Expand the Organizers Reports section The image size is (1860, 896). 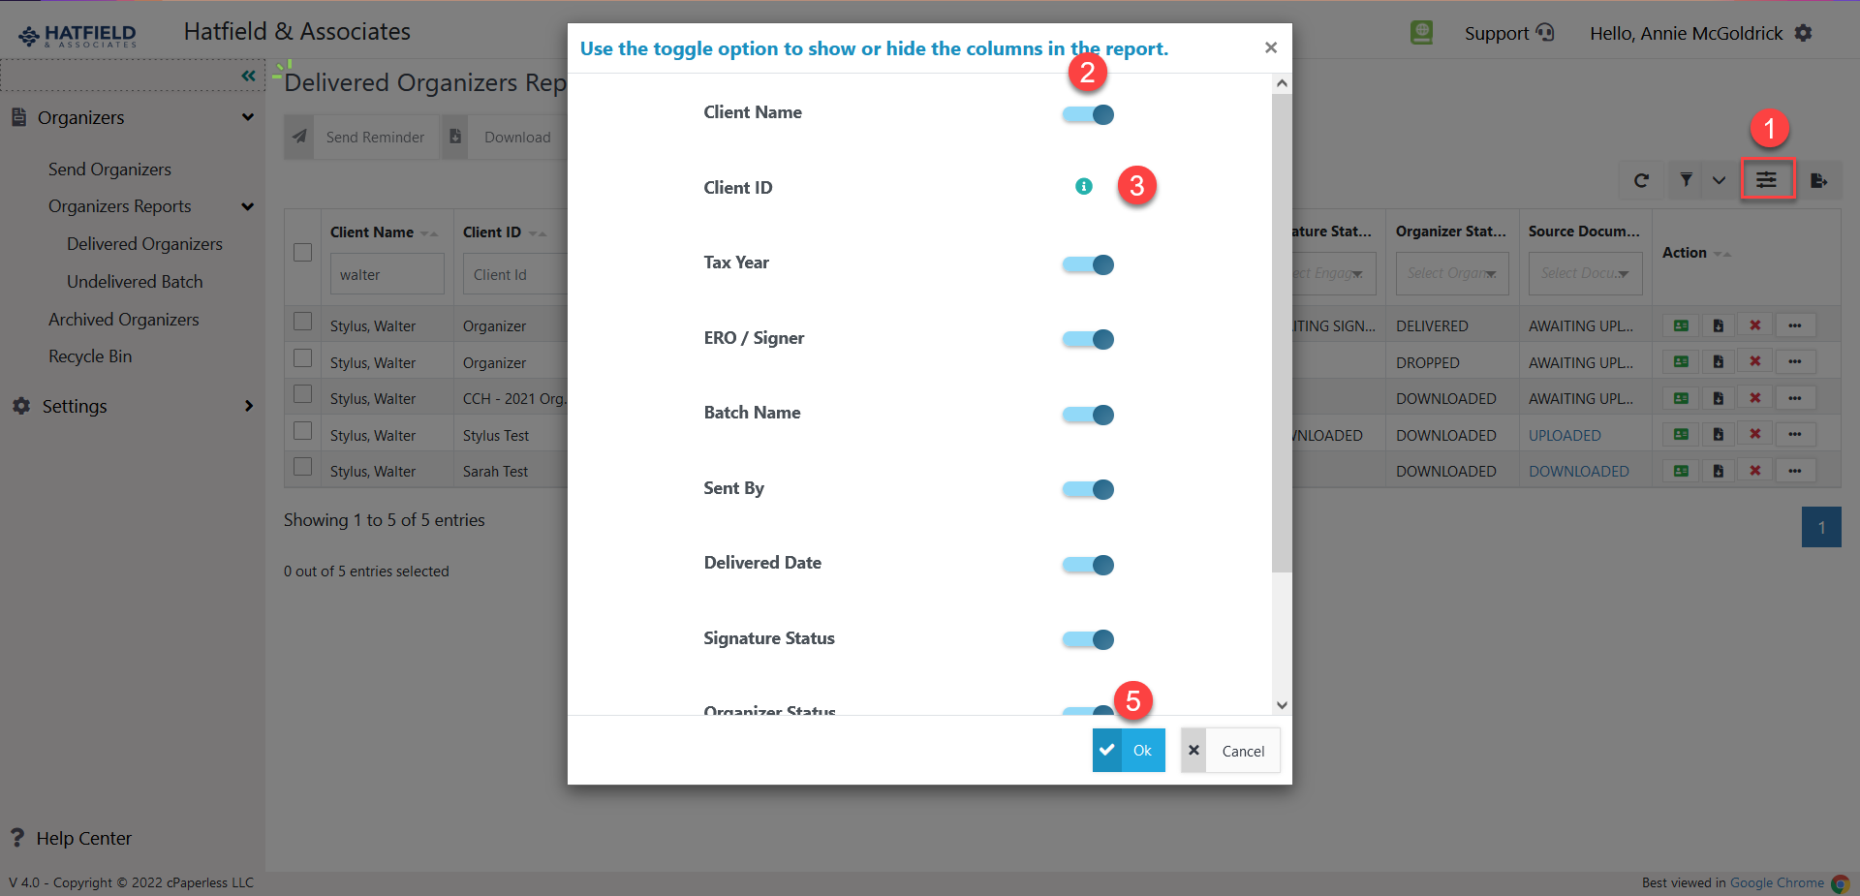[x=120, y=206]
